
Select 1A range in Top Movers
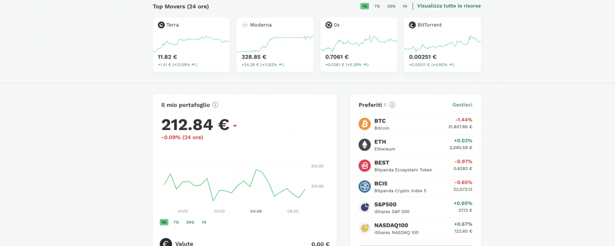pyautogui.click(x=405, y=6)
